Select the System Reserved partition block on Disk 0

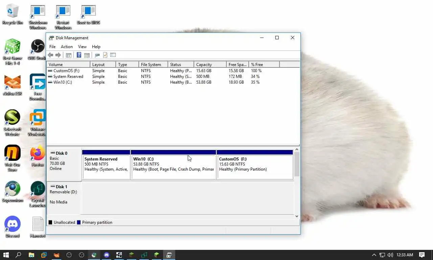coord(106,165)
